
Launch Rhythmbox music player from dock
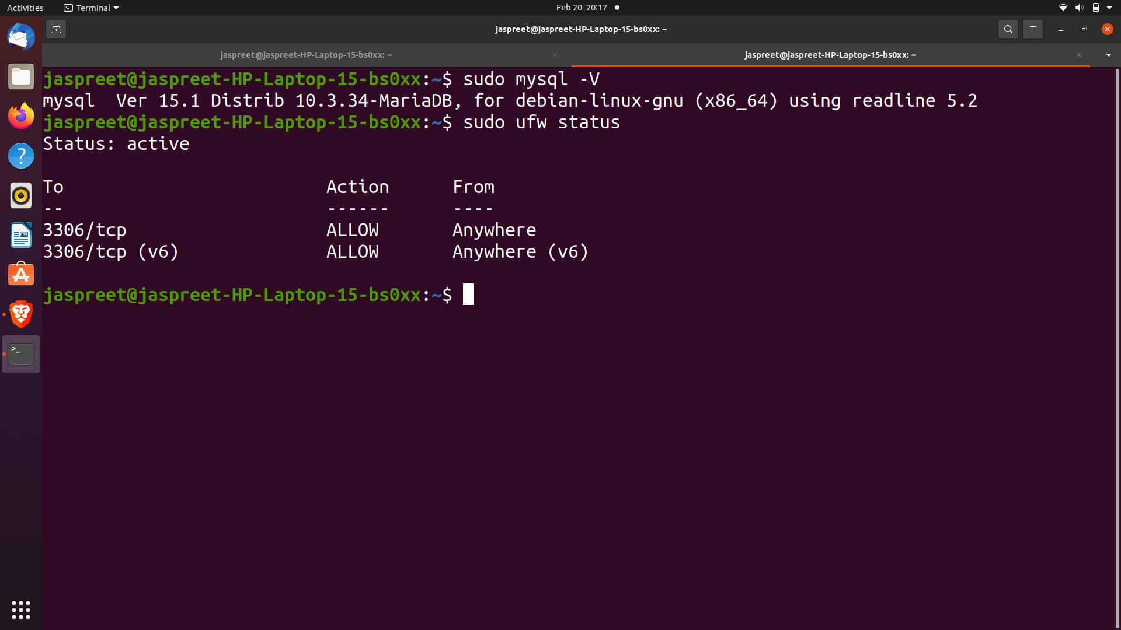(21, 196)
